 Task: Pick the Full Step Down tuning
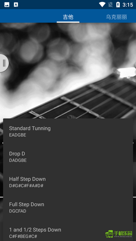[68, 207]
